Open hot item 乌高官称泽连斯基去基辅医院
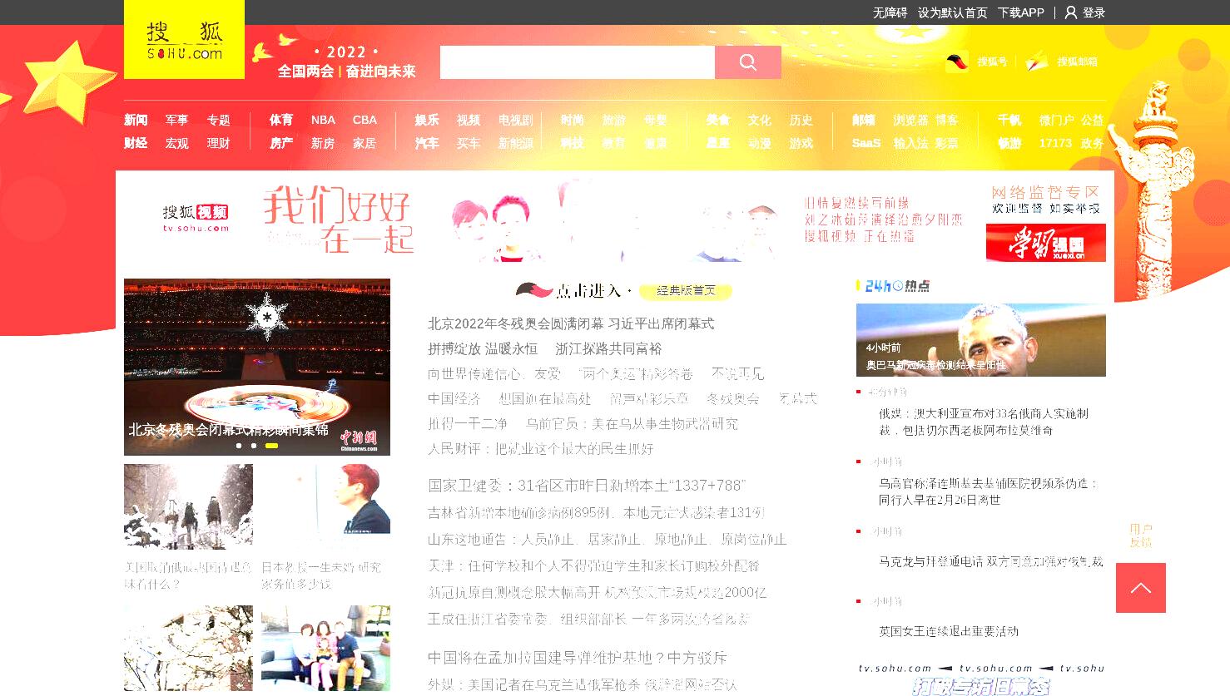The height and width of the screenshot is (696, 1230). click(x=989, y=491)
